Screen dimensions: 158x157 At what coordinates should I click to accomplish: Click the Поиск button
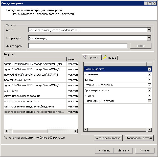tap(141, 46)
